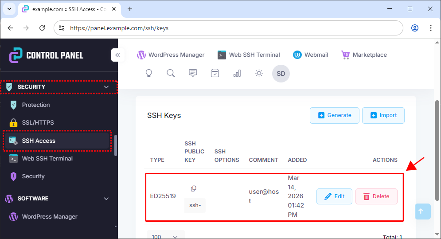441x239 pixels.
Task: Open a new browser tab
Action: coord(130,9)
